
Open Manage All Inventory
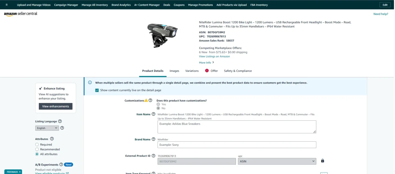point(95,5)
